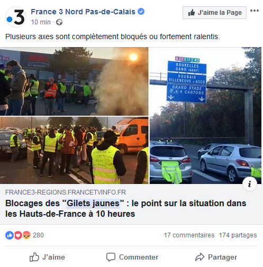Open the Blocages des Gilets jaunes headline
The width and height of the screenshot is (263, 267).
(125, 208)
